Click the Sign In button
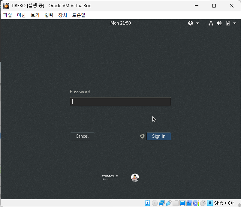 coord(159,136)
